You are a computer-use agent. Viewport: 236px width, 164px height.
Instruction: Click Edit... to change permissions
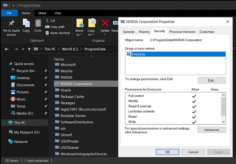coord(212,80)
